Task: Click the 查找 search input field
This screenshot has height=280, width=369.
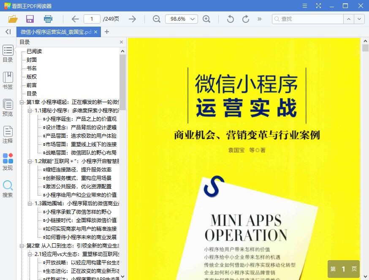Action: point(308,19)
